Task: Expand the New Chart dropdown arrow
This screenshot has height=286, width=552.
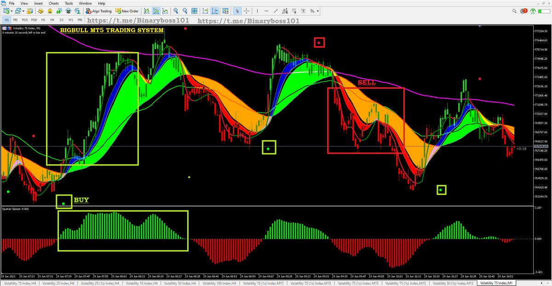Action: tap(12, 11)
